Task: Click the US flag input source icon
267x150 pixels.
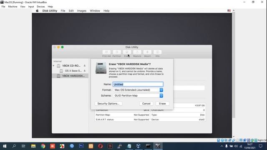Action: [229, 10]
